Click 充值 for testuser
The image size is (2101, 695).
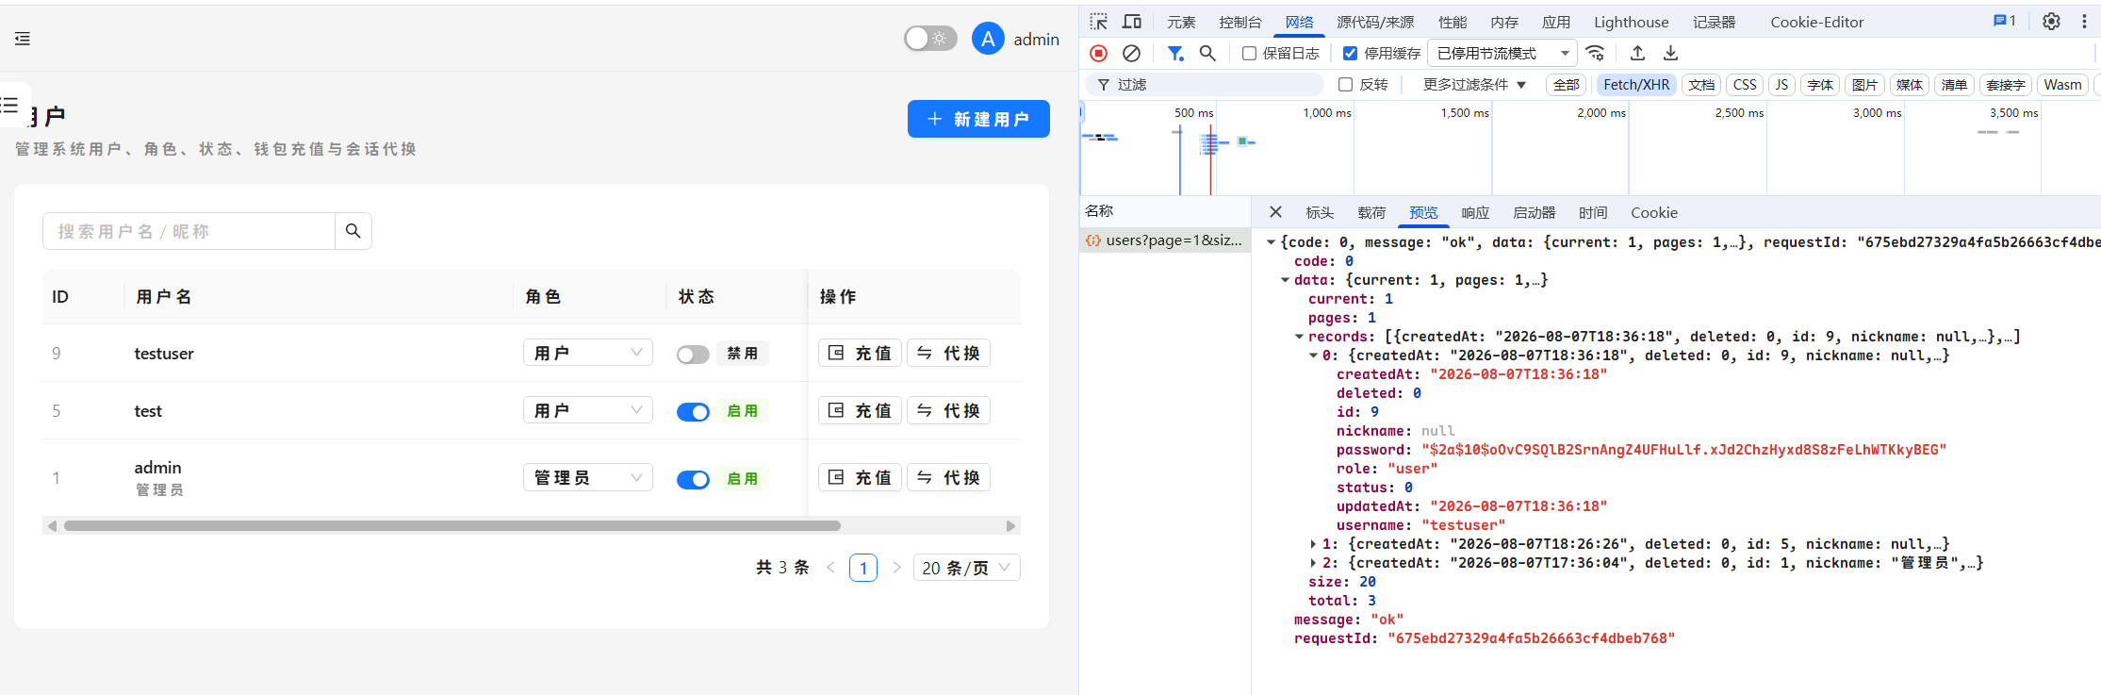click(x=860, y=353)
